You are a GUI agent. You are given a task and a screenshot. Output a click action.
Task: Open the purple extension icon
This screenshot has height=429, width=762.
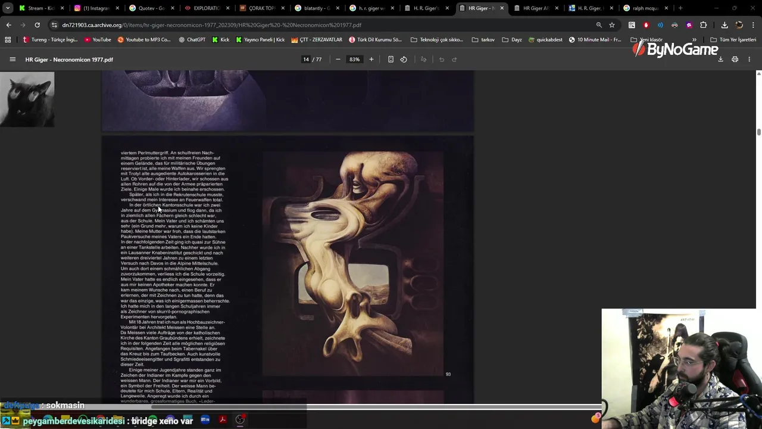[689, 25]
